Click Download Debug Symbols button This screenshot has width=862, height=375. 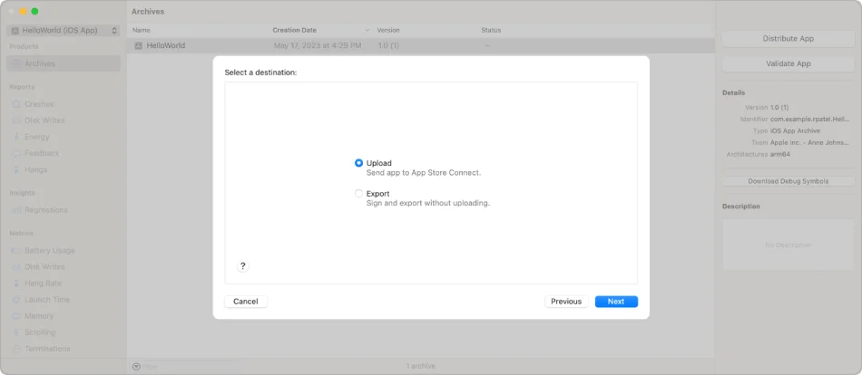pos(789,181)
